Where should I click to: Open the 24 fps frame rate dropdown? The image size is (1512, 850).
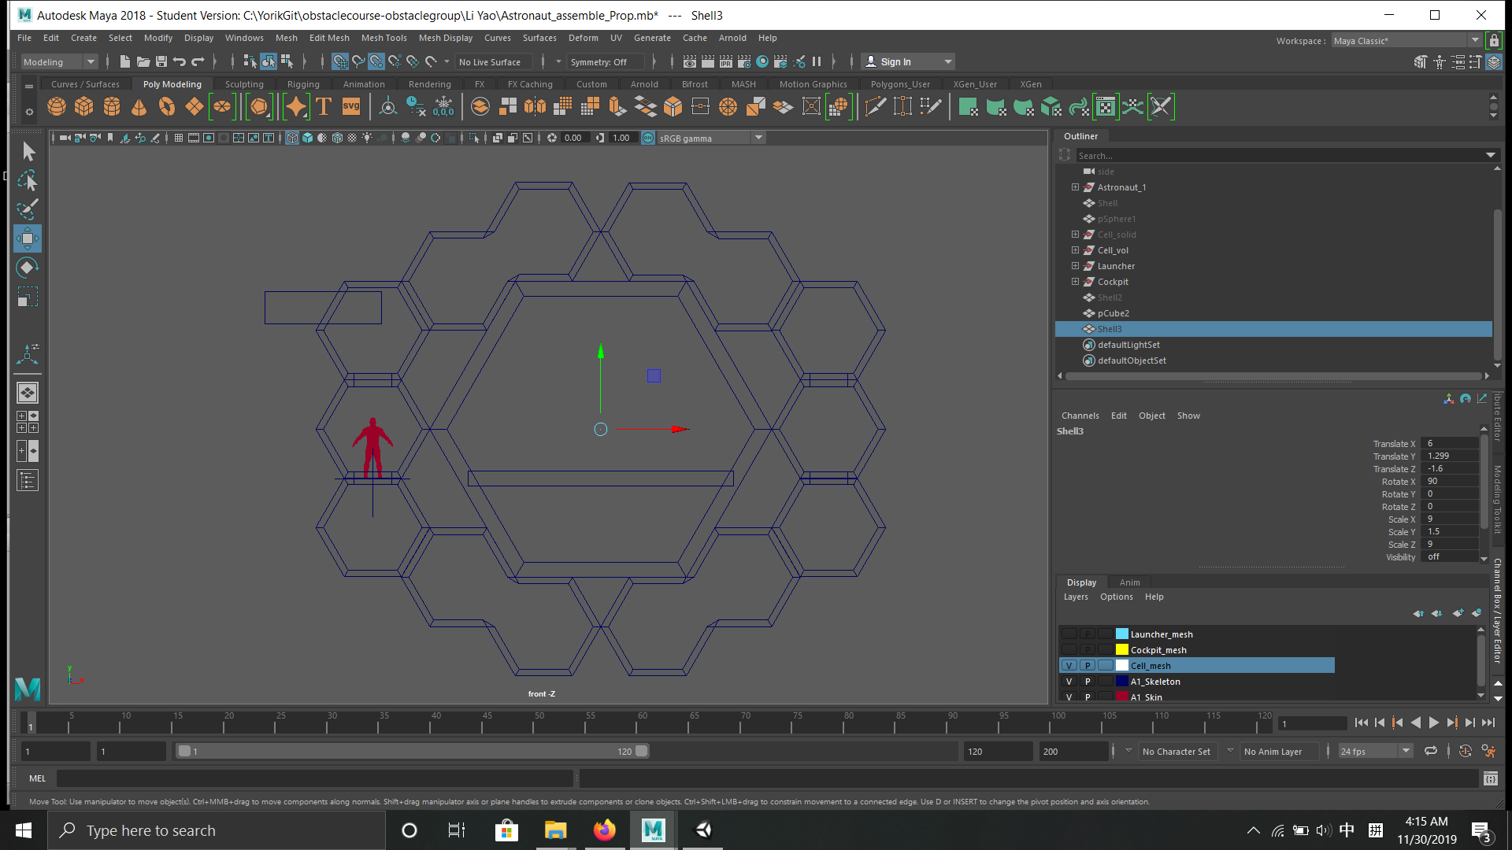point(1406,752)
